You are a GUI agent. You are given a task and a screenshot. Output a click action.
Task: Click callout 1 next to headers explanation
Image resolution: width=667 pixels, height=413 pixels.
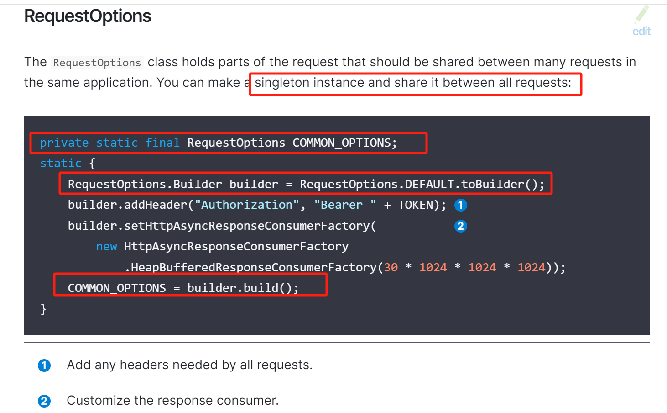(x=44, y=365)
